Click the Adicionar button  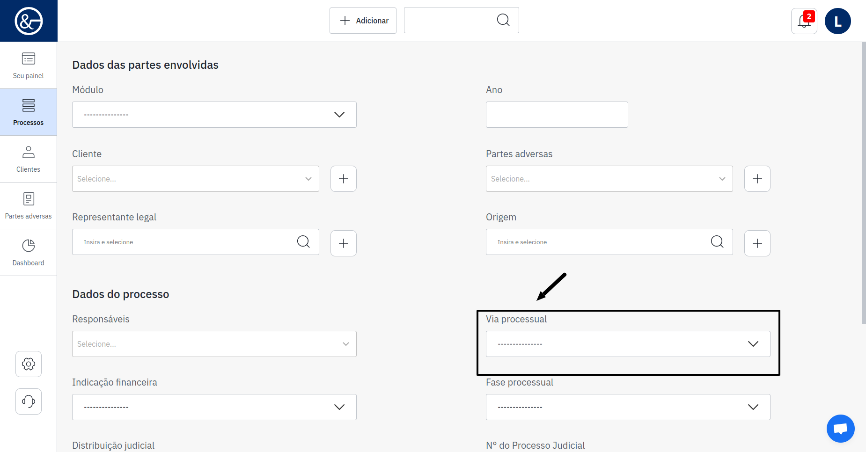[x=363, y=21]
